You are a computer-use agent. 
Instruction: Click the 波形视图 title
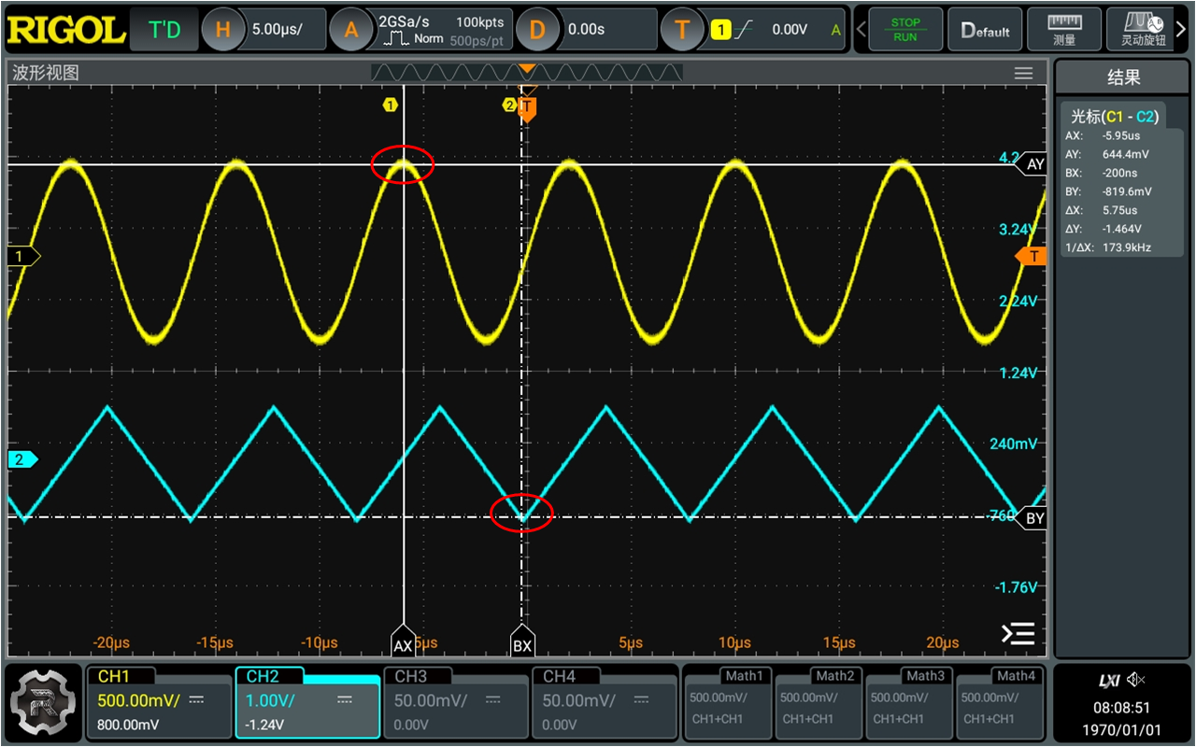coord(46,73)
